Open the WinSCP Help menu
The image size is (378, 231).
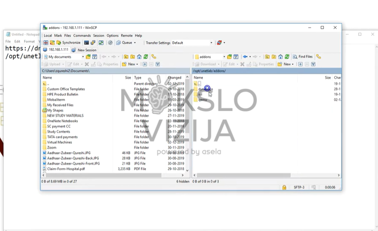[x=139, y=36]
